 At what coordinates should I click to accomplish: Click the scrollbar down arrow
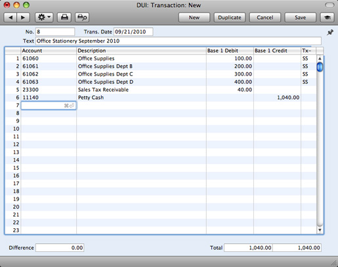click(x=320, y=230)
